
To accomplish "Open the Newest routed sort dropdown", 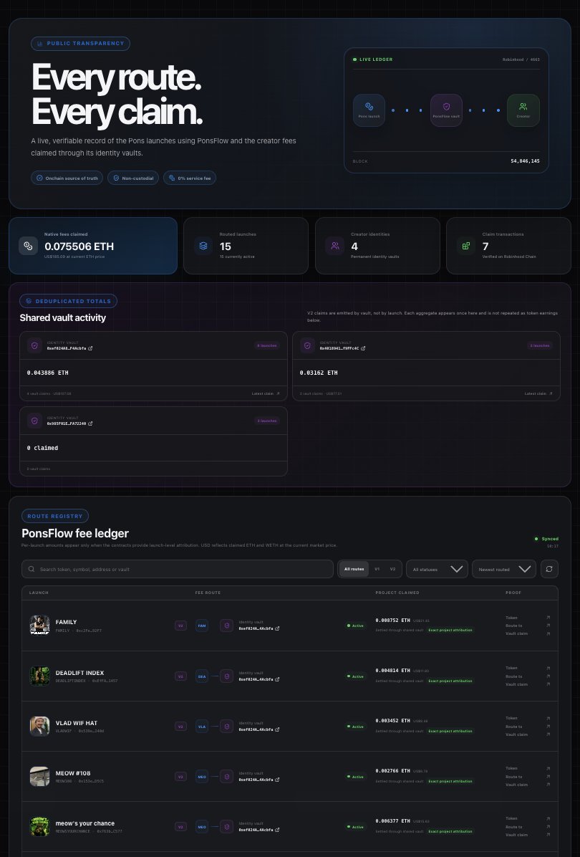I will [504, 569].
